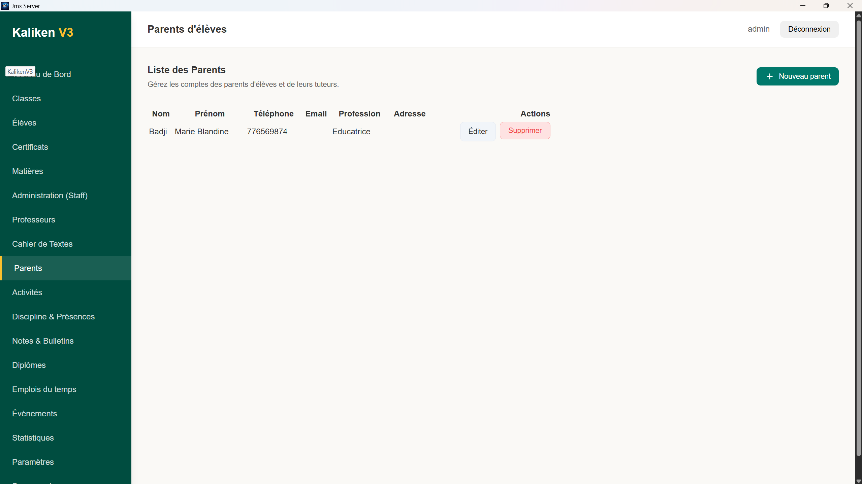
Task: Navigate to Cahier de Textes
Action: tap(42, 244)
